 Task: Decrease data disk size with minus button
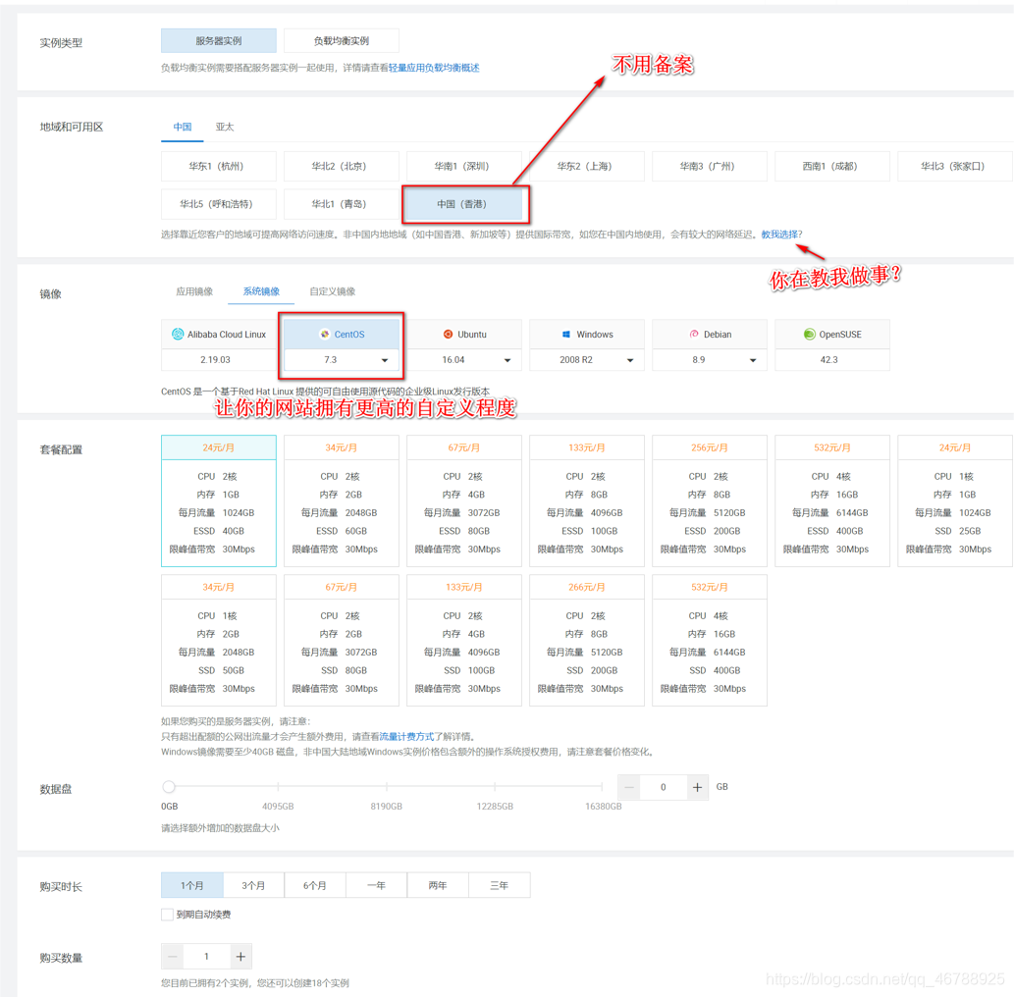point(628,787)
